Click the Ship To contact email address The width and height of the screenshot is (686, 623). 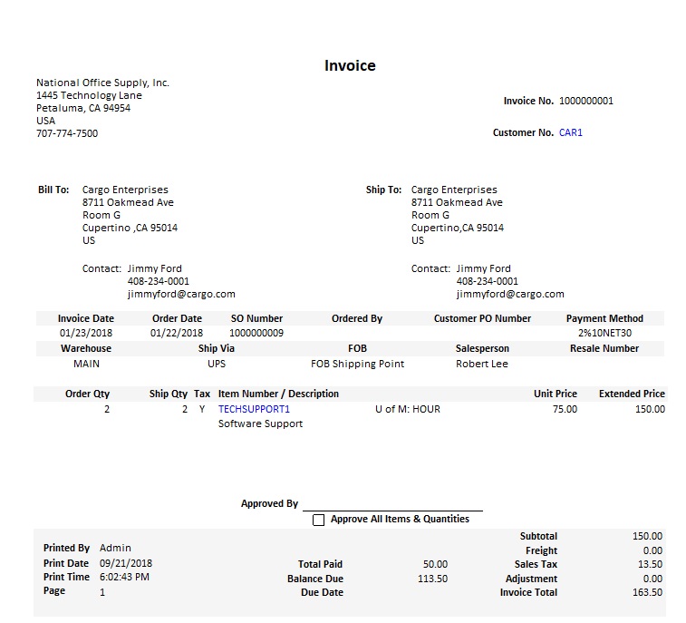coord(510,294)
